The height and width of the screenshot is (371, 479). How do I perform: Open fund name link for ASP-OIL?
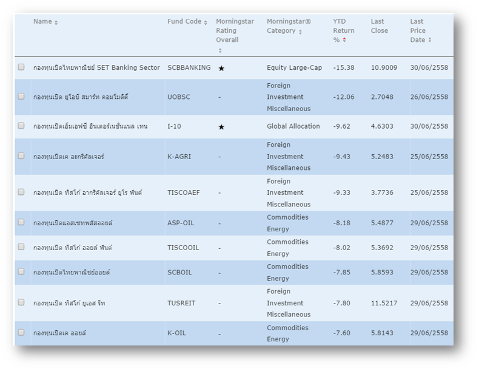pos(73,223)
